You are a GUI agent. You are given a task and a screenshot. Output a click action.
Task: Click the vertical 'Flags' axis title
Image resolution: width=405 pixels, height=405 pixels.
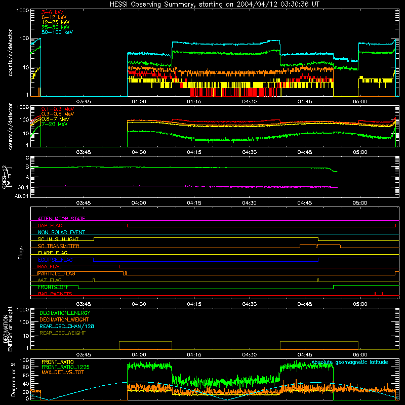point(21,253)
